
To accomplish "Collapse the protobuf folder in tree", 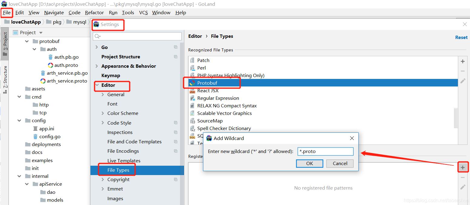I will pos(27,41).
